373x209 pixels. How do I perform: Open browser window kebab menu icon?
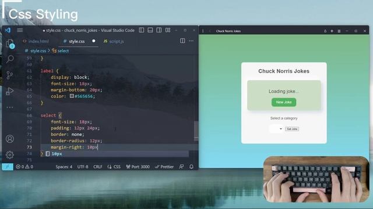coord(203,31)
